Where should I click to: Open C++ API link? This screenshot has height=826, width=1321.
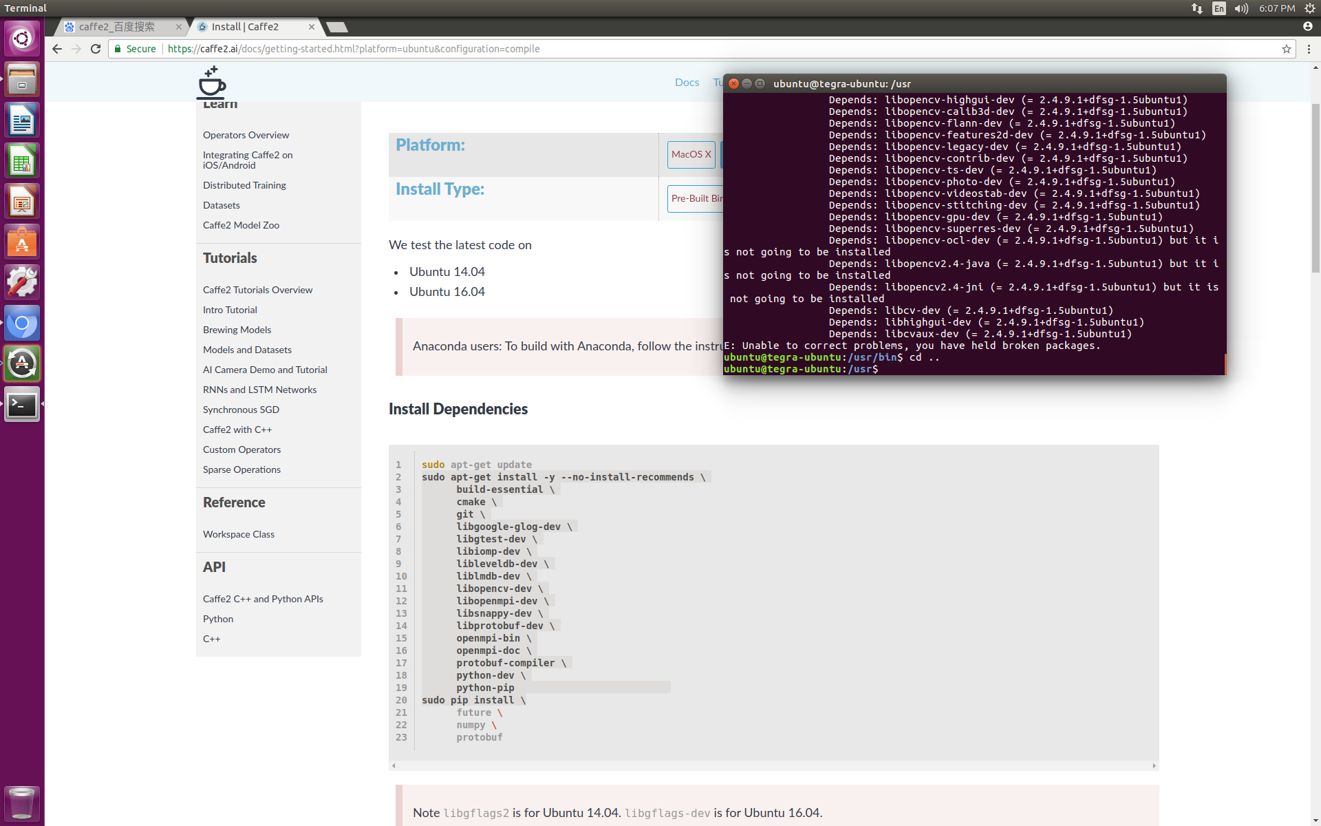point(211,639)
